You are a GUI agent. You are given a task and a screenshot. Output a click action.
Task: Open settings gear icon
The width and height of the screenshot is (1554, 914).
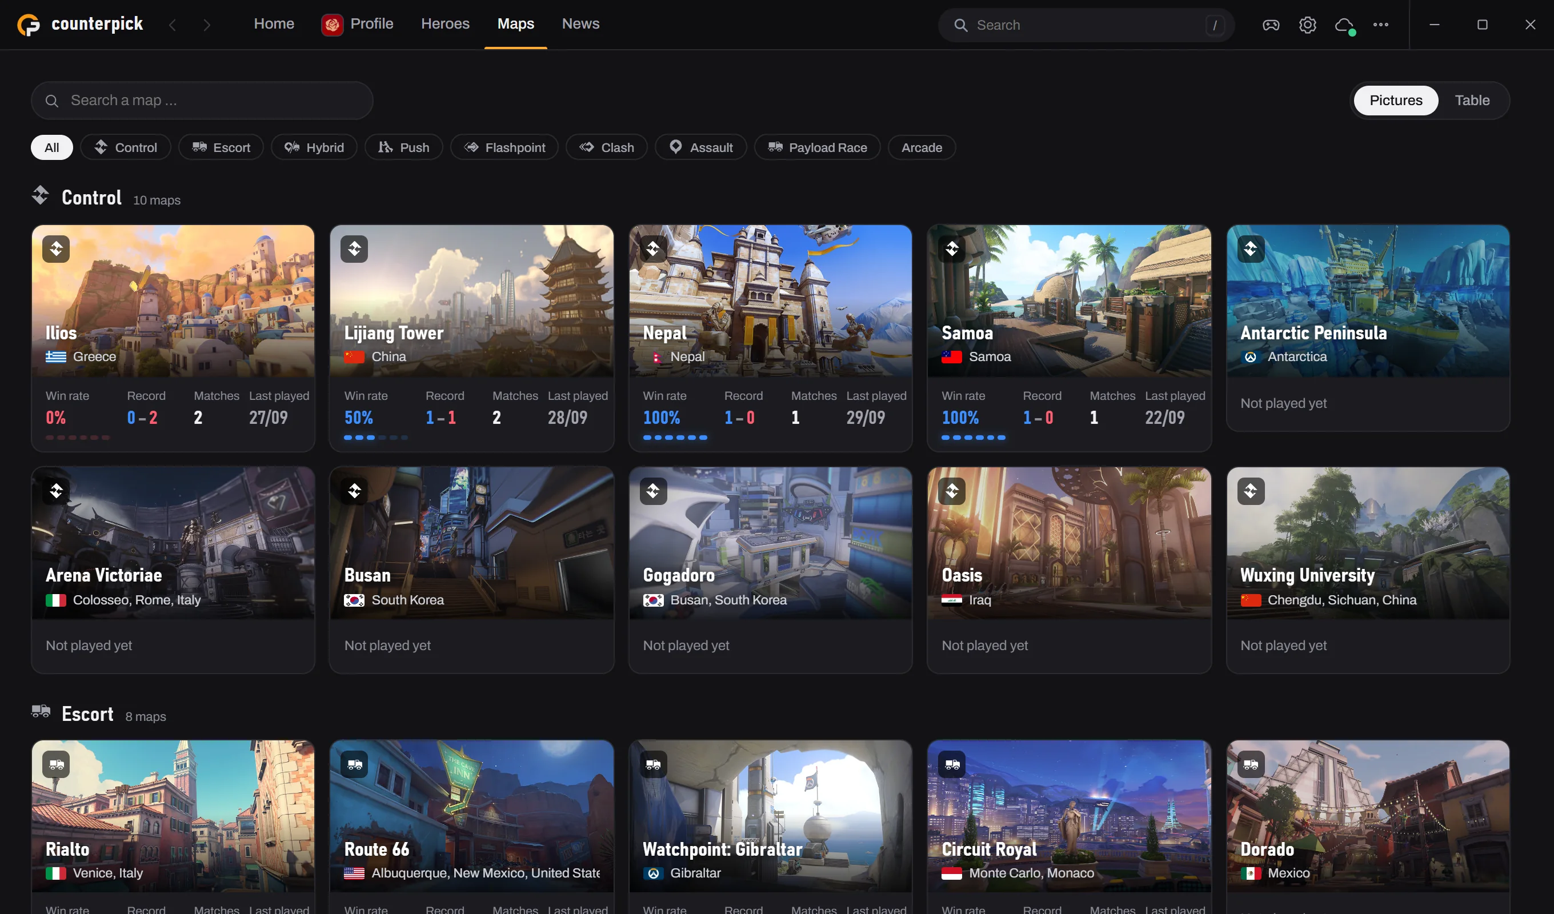pos(1307,25)
